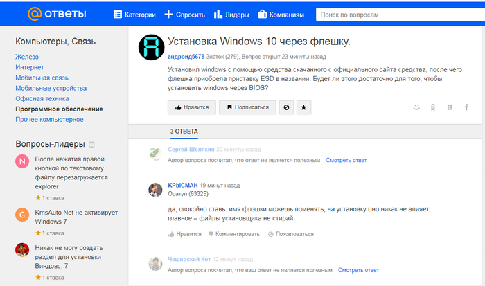Open the Лидеры section in header

(x=231, y=14)
